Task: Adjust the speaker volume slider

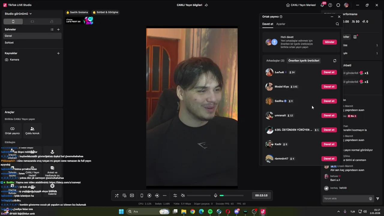Action: (x=199, y=196)
